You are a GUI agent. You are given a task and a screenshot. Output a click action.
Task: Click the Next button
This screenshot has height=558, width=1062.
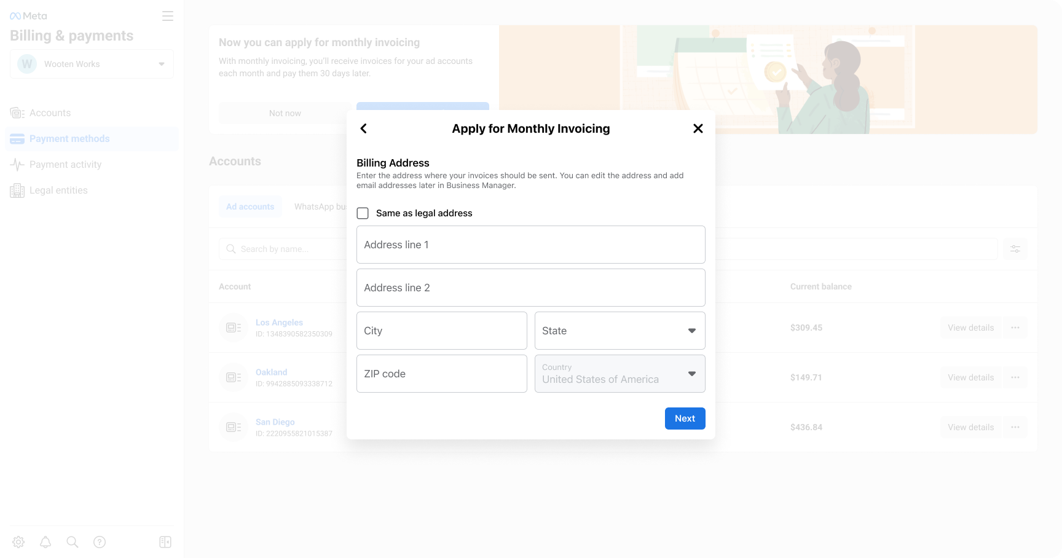coord(685,418)
